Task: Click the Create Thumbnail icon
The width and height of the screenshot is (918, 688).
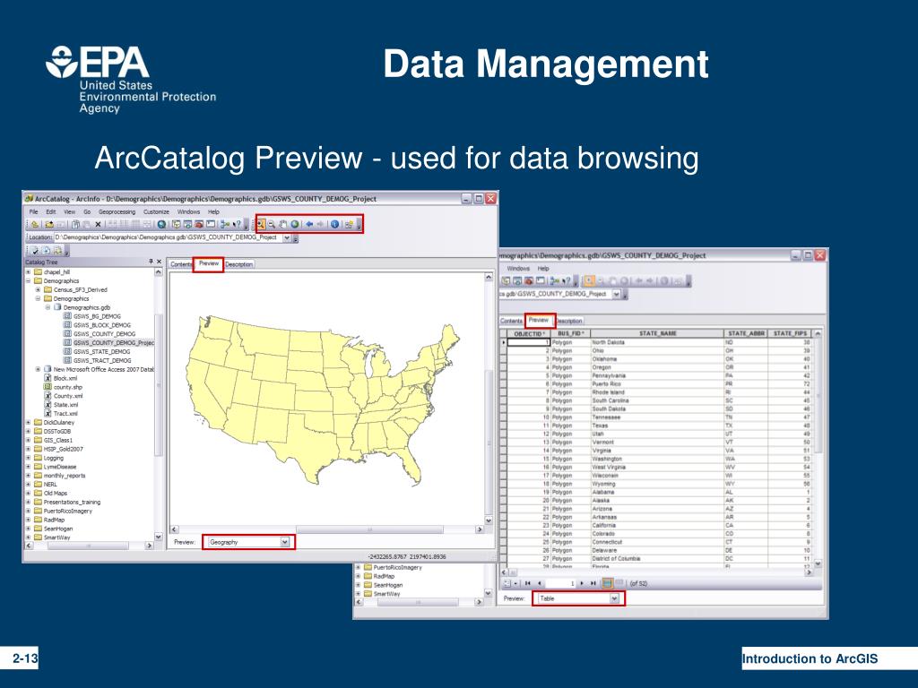Action: [349, 224]
